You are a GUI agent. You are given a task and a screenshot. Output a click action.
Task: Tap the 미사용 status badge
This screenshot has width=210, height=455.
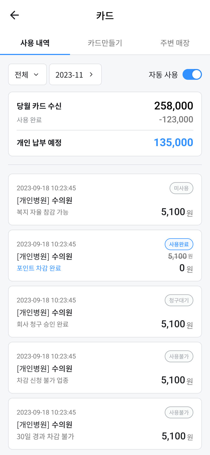[x=181, y=188]
